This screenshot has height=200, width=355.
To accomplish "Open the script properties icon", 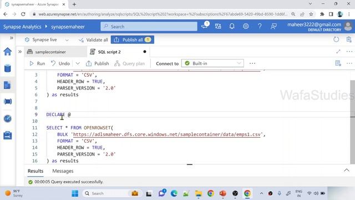I will tap(338, 63).
